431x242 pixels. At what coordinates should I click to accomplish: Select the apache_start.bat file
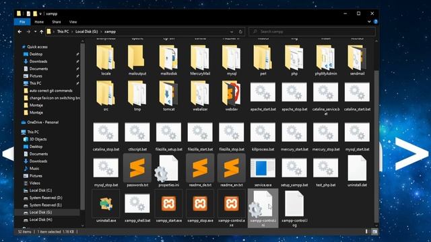pos(263,97)
